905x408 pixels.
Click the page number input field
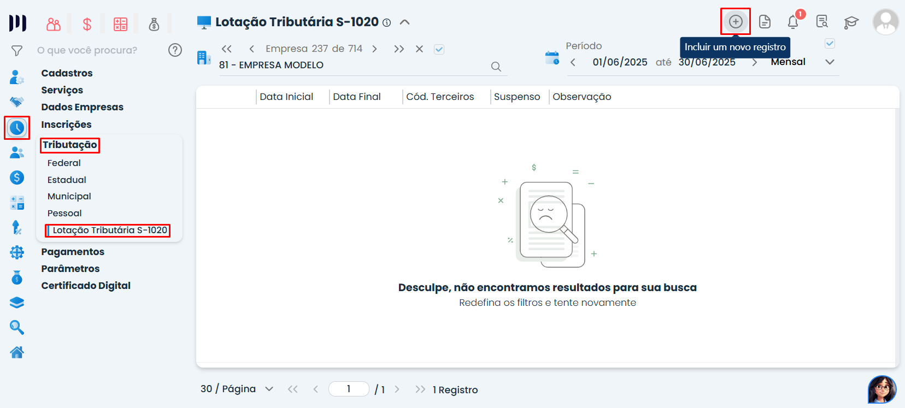coord(349,389)
